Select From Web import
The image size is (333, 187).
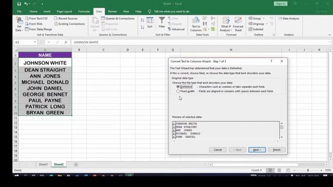point(33,24)
